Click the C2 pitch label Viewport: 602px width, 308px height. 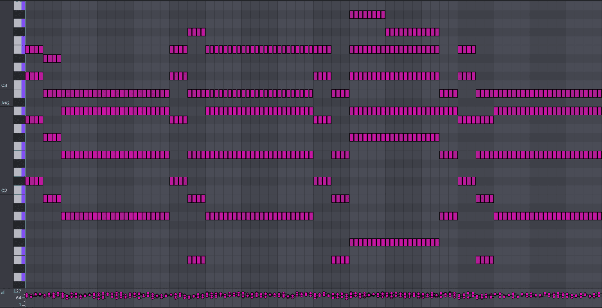[4, 191]
